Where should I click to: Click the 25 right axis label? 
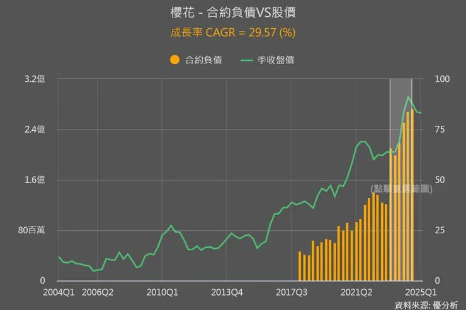440,230
